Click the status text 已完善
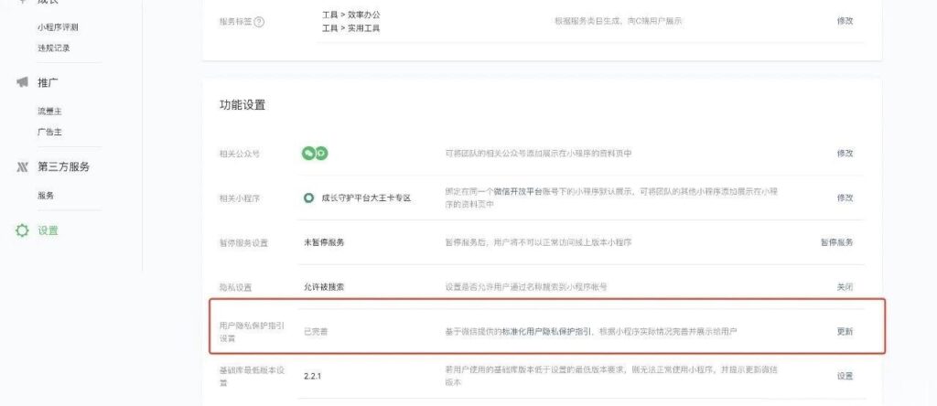The height and width of the screenshot is (406, 937). tap(316, 332)
